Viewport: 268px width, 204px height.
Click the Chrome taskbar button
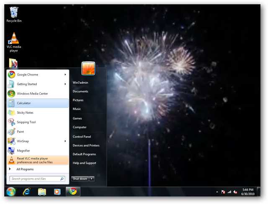73,191
